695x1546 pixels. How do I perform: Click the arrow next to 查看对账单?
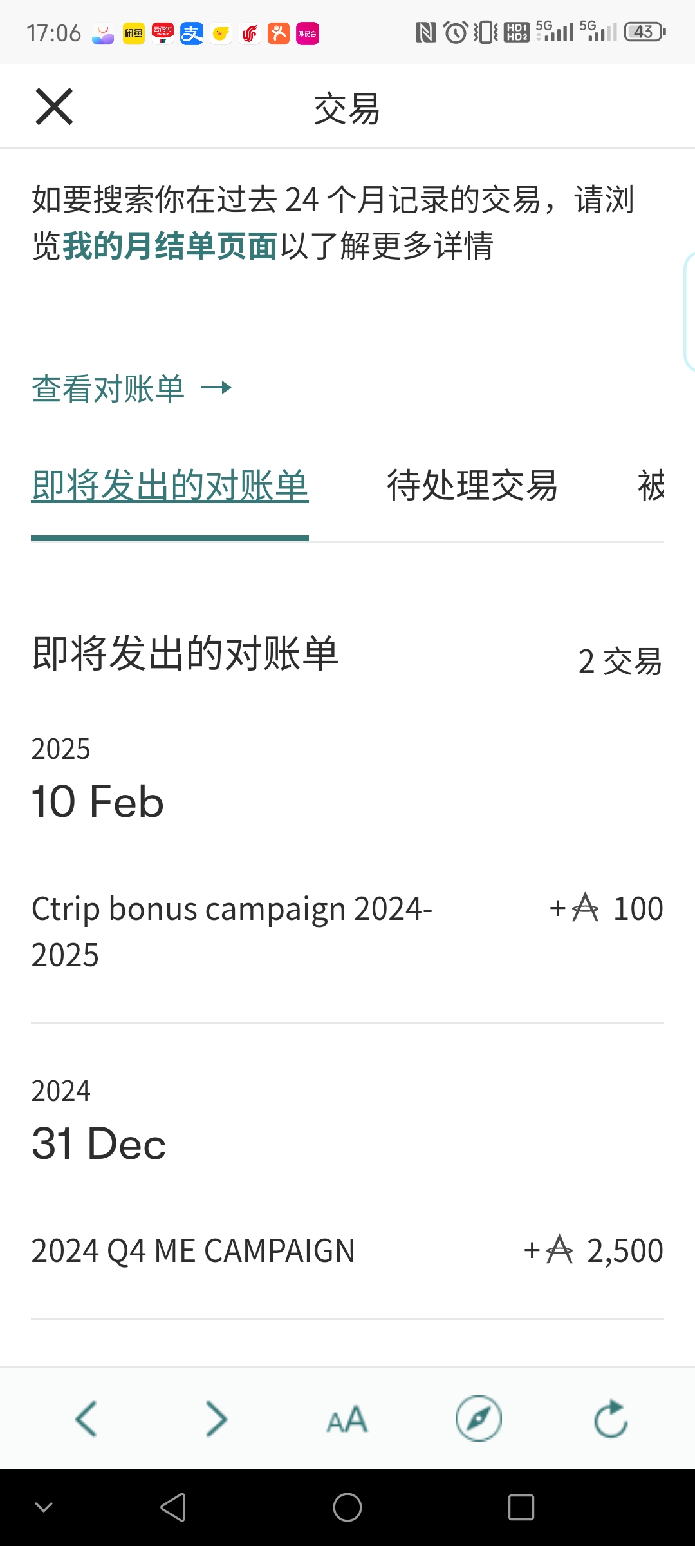pyautogui.click(x=216, y=388)
